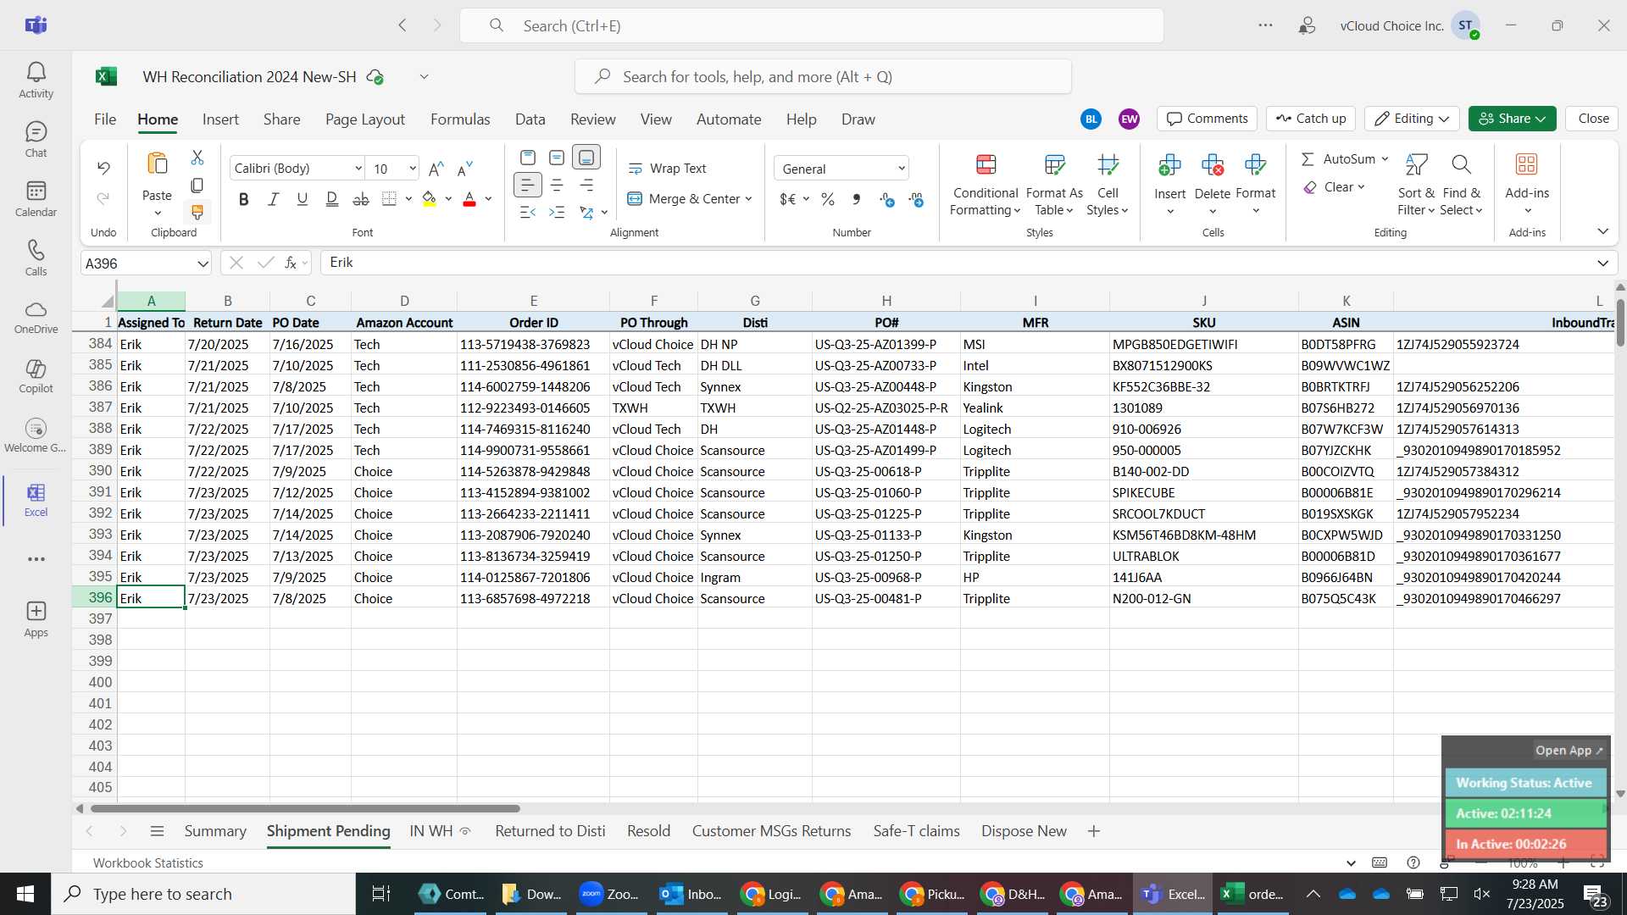The height and width of the screenshot is (915, 1627).
Task: Open the Editing mode dropdown
Action: pyautogui.click(x=1412, y=119)
